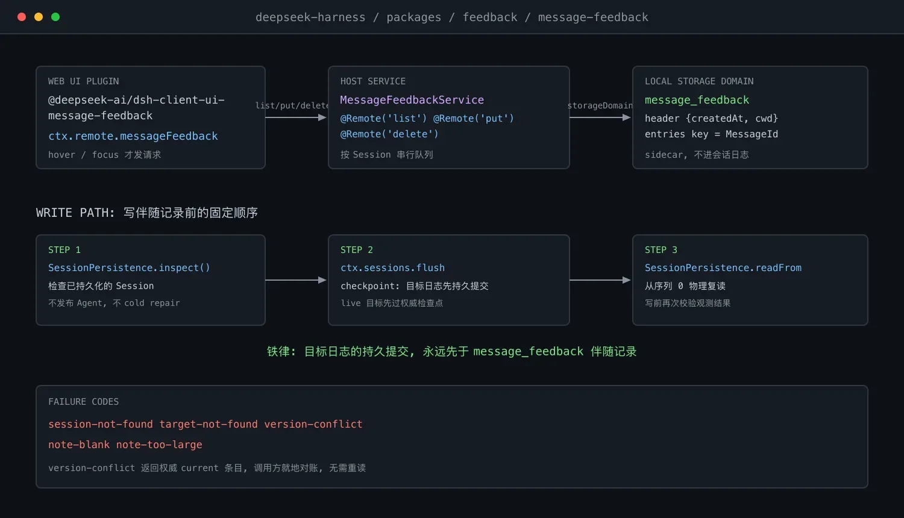
Task: Click the session-not-found error code
Action: coord(101,425)
